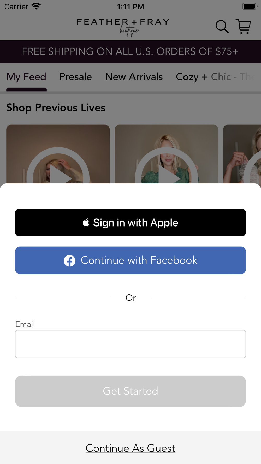The image size is (261, 464).
Task: Focus the Email input field
Action: (130, 344)
